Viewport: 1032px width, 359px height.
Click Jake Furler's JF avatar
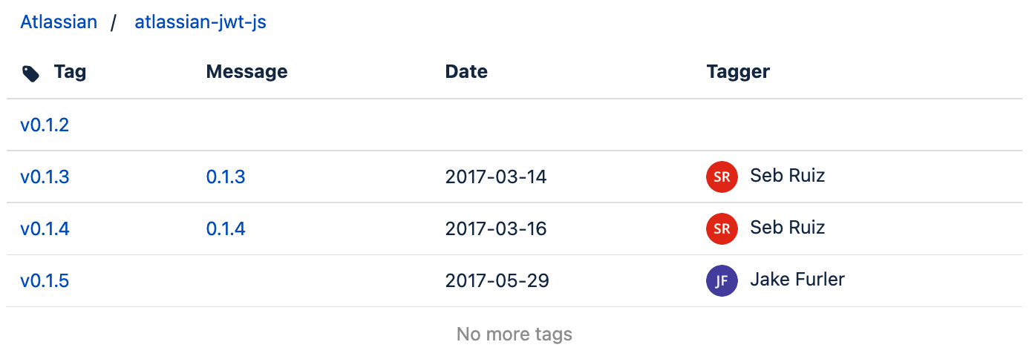coord(721,280)
